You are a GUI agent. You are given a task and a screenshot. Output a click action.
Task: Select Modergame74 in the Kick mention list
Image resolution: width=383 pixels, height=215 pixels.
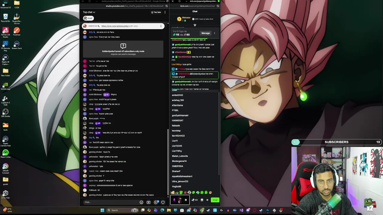pos(179,161)
